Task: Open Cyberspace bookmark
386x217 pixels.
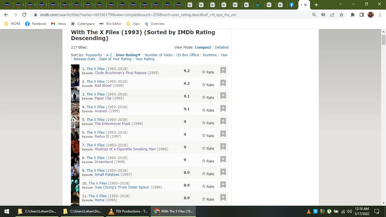Action: pyautogui.click(x=83, y=24)
